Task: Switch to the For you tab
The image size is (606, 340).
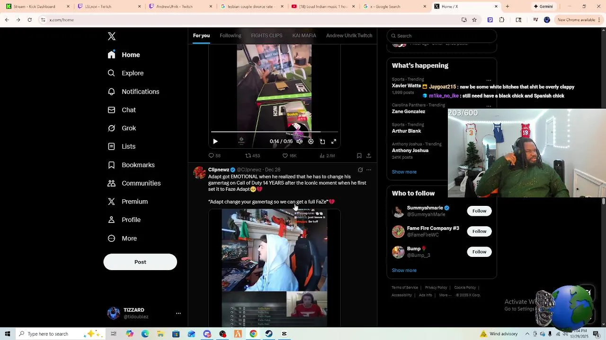Action: point(201,35)
